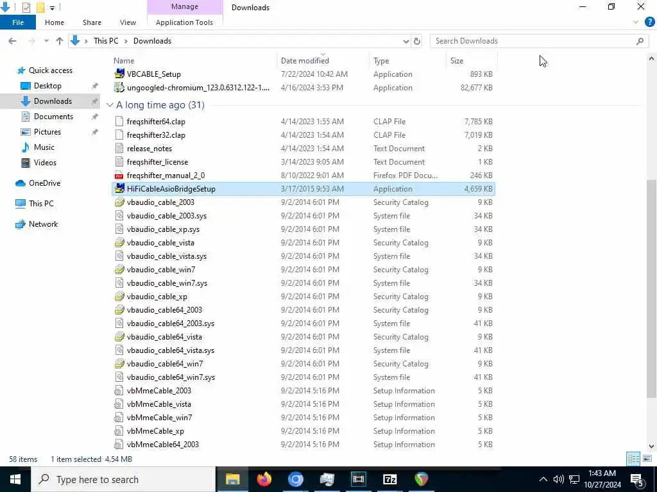Open the Windows Start menu
The width and height of the screenshot is (657, 492).
click(15, 479)
